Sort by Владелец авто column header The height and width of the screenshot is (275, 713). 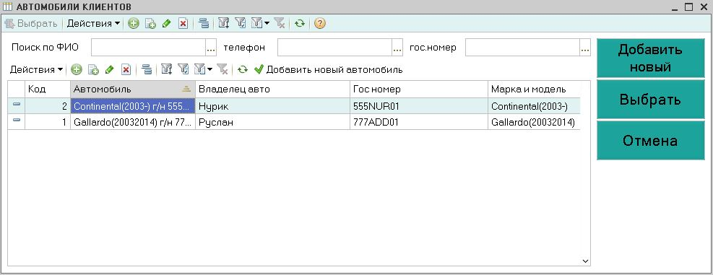coord(273,89)
